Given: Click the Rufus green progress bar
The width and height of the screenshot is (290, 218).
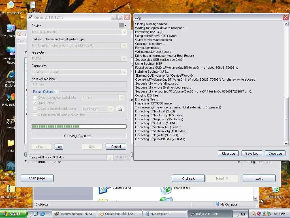Looking at the screenshot, I should [x=79, y=126].
